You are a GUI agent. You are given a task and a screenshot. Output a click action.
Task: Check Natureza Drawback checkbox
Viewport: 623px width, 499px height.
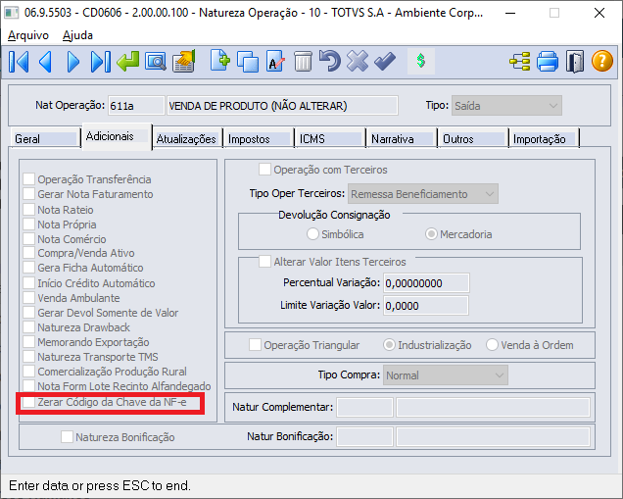pos(28,327)
